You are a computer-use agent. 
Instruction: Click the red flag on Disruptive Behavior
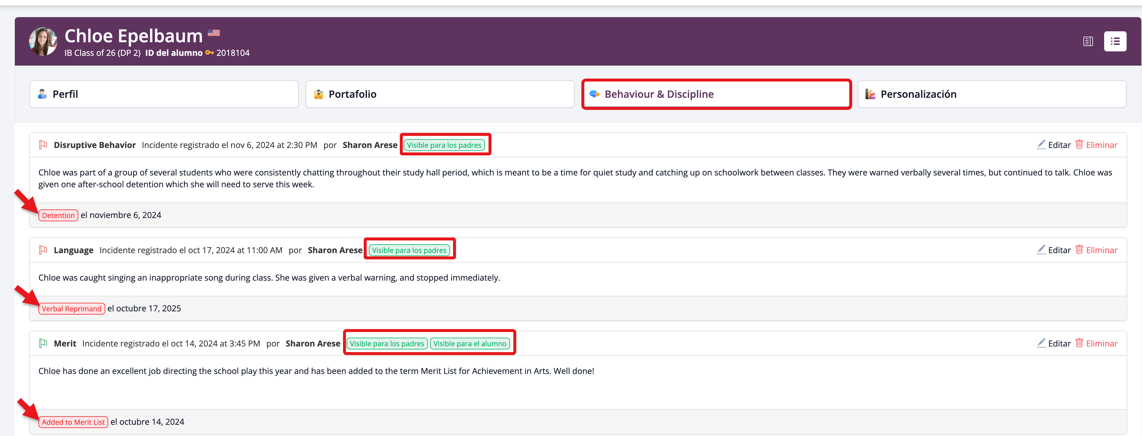[x=43, y=145]
